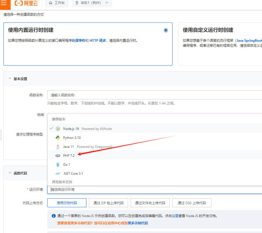Viewport: 262px width, 233px height.
Task: Collapse the 基本设置 section
Action: point(10,78)
